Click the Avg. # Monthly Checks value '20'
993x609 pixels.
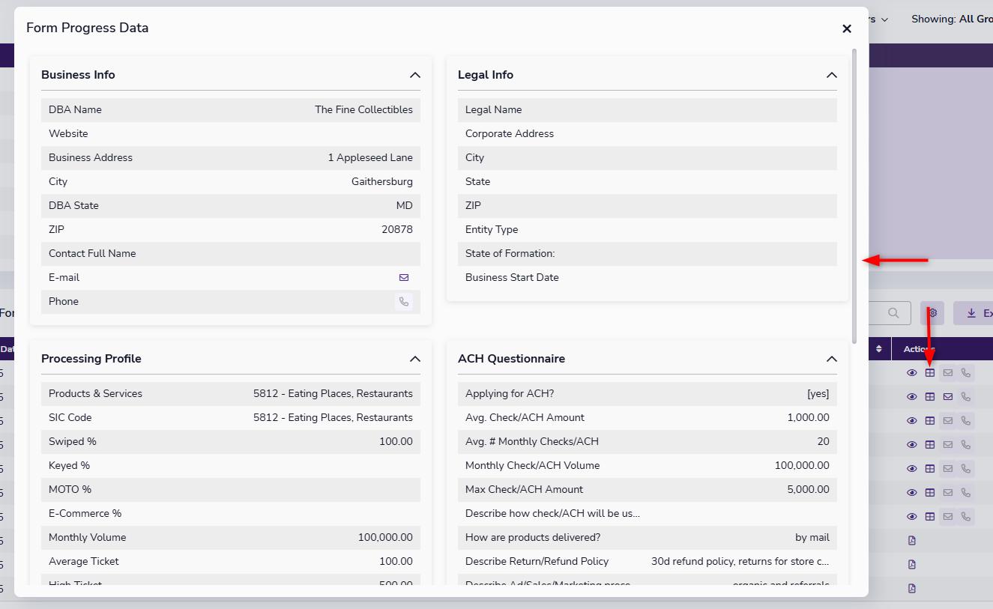pos(823,441)
